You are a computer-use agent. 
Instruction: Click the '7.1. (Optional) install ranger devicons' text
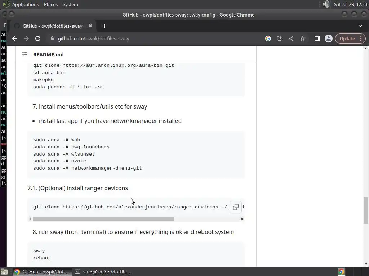tap(78, 188)
